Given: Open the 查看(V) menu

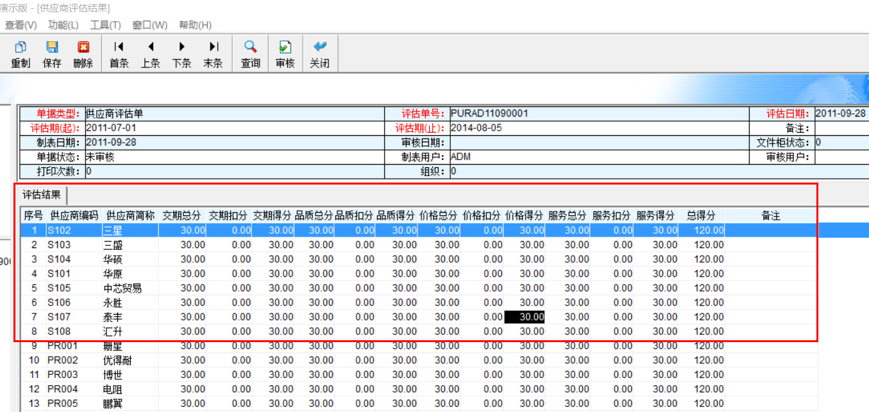Looking at the screenshot, I should 21,25.
